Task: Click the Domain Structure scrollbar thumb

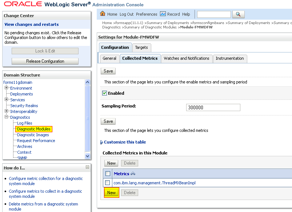Action: pos(87,118)
